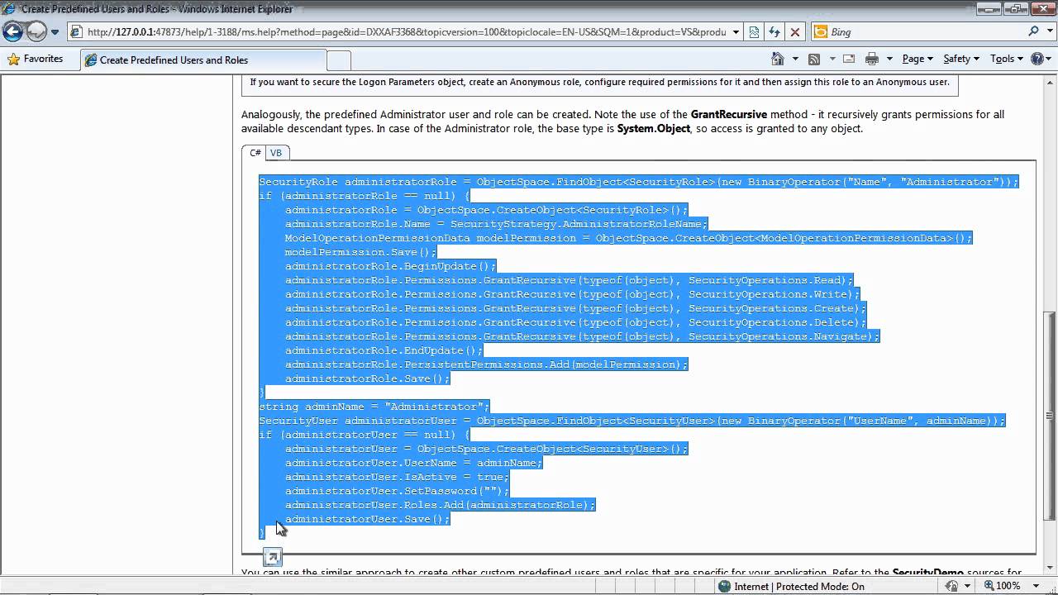This screenshot has height=595, width=1058.
Task: Click the vertical scrollbar thumb
Action: coord(1051,415)
